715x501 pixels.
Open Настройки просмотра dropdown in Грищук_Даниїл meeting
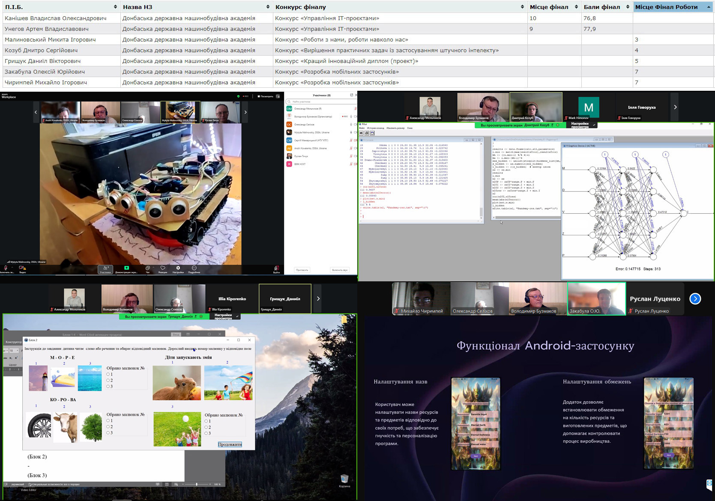[225, 316]
